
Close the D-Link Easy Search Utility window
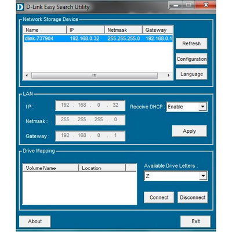point(206,5)
